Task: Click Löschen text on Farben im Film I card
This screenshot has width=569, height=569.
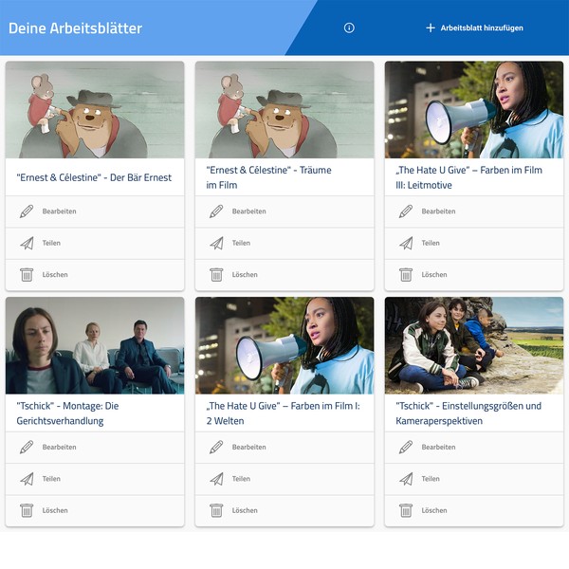Action: (245, 510)
